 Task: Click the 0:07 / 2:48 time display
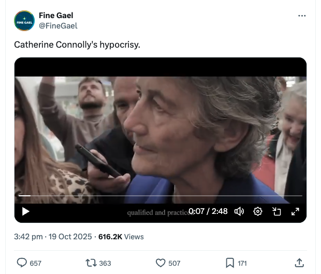coord(208,211)
